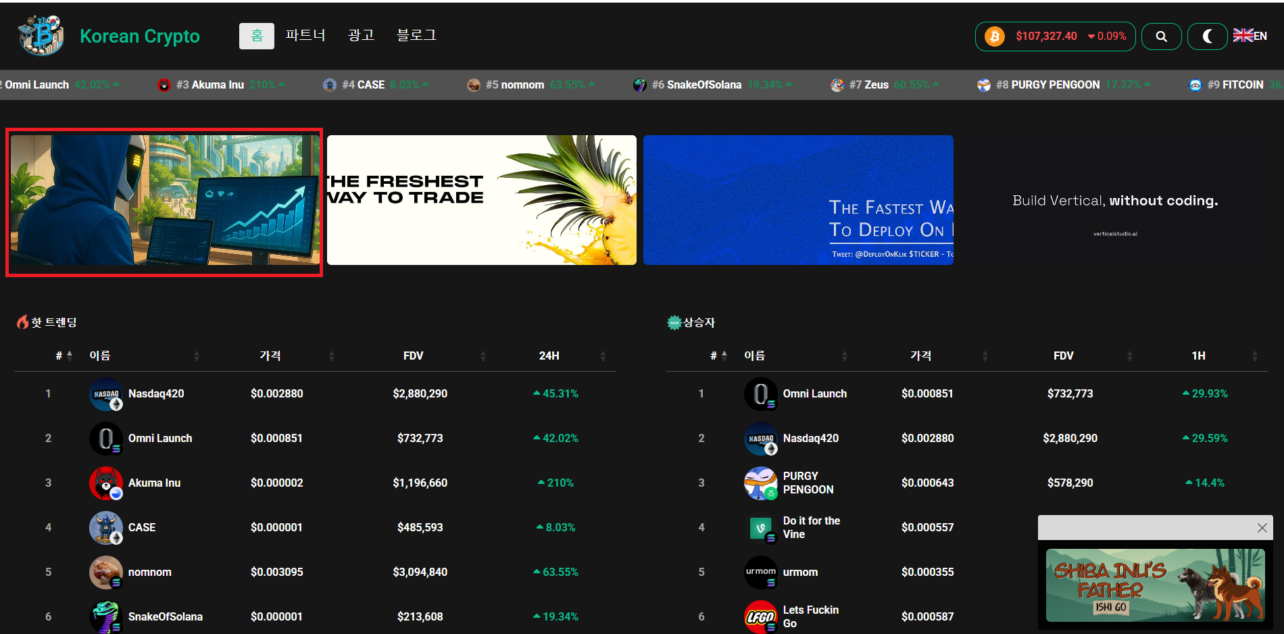This screenshot has width=1284, height=634.
Task: Click the 210% change for Akuma Inu row
Action: (555, 483)
